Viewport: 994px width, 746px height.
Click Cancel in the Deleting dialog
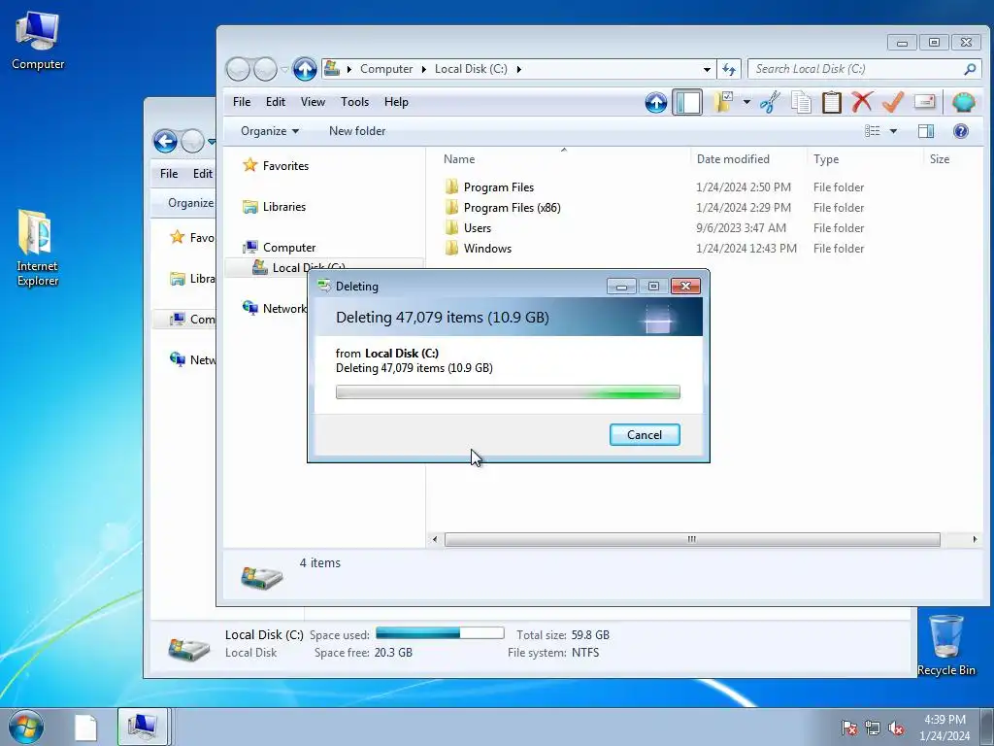pyautogui.click(x=645, y=434)
